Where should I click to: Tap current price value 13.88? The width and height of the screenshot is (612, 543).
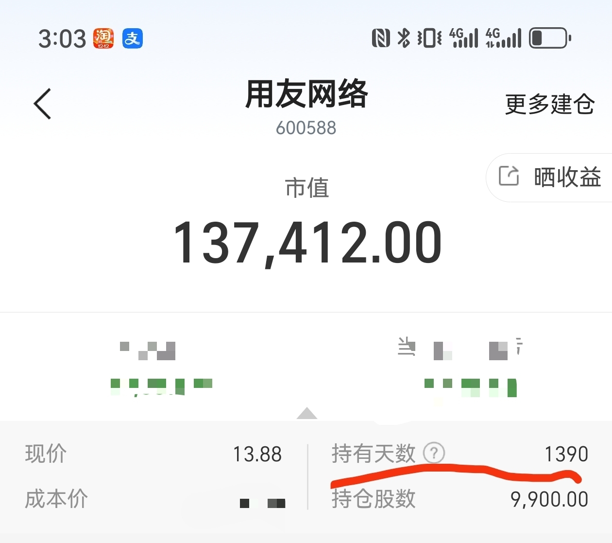point(257,455)
